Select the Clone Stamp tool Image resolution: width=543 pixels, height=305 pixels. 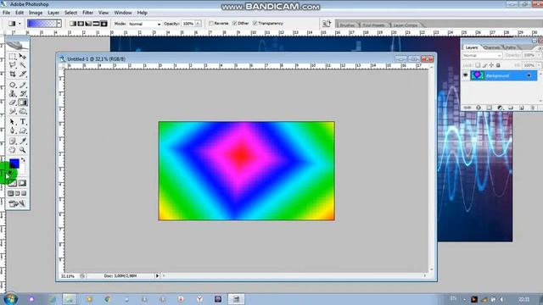[13, 94]
